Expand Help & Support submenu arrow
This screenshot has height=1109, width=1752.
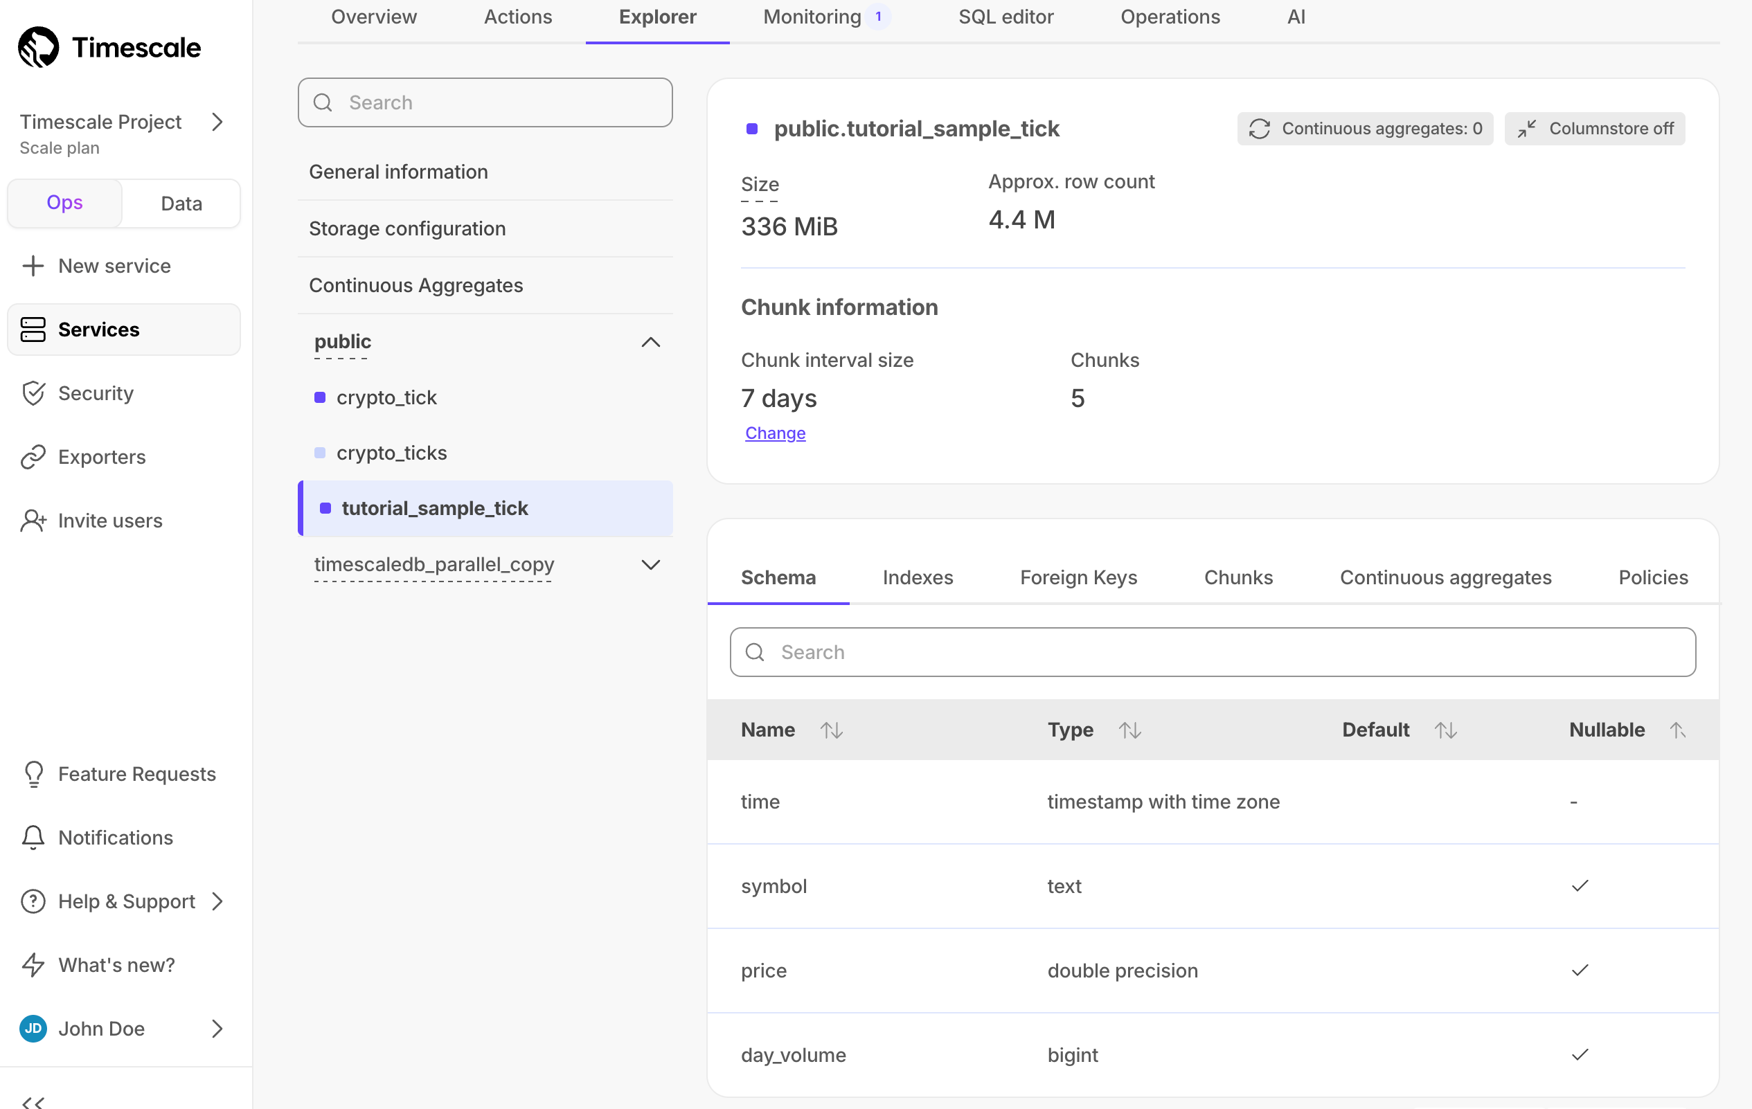[x=217, y=901]
